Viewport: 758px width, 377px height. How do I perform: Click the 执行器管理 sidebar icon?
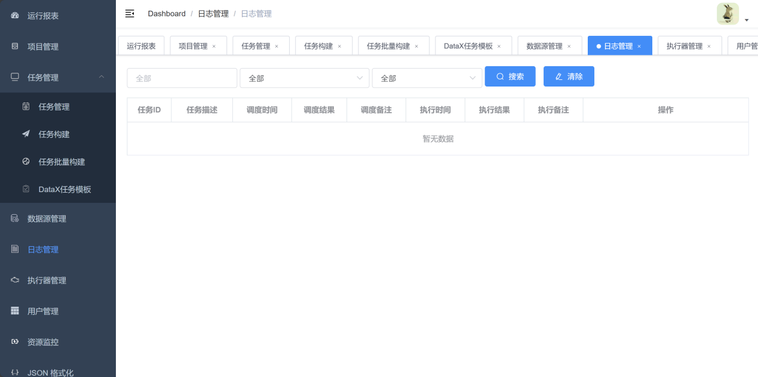[x=15, y=280]
